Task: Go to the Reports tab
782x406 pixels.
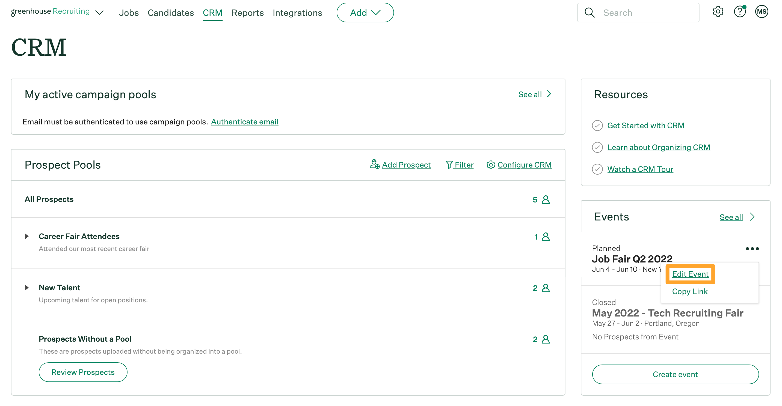Action: pyautogui.click(x=247, y=13)
